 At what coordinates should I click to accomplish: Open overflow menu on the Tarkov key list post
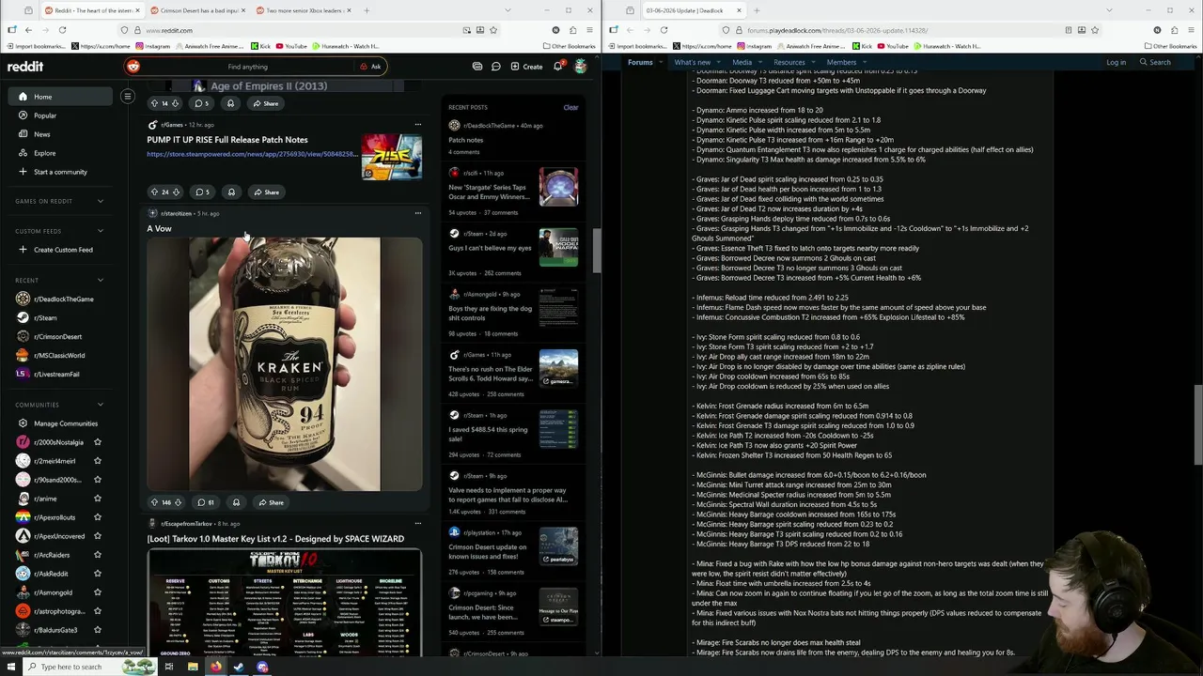(418, 524)
